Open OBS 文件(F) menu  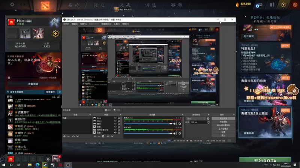pyautogui.click(x=66, y=24)
